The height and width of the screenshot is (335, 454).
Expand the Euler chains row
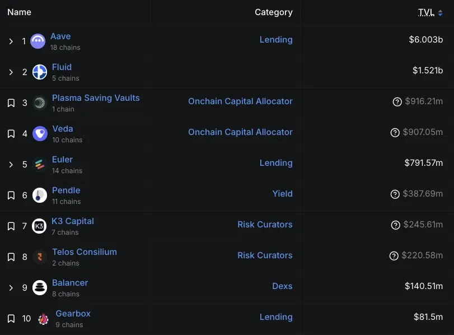[10, 164]
